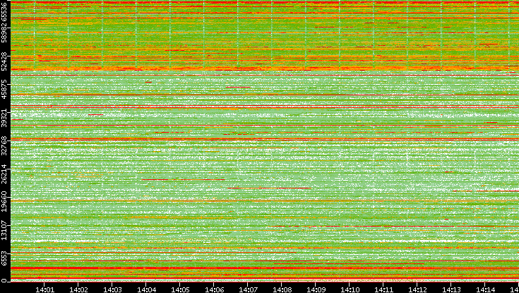Select the 45875 value on vertical axis
The image size is (519, 293).
(x=4, y=89)
